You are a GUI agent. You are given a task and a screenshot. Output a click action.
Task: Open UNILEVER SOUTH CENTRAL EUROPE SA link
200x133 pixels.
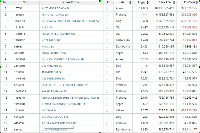(65, 85)
